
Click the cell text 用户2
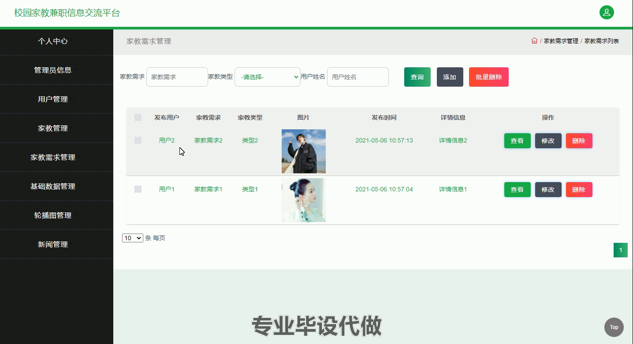167,140
